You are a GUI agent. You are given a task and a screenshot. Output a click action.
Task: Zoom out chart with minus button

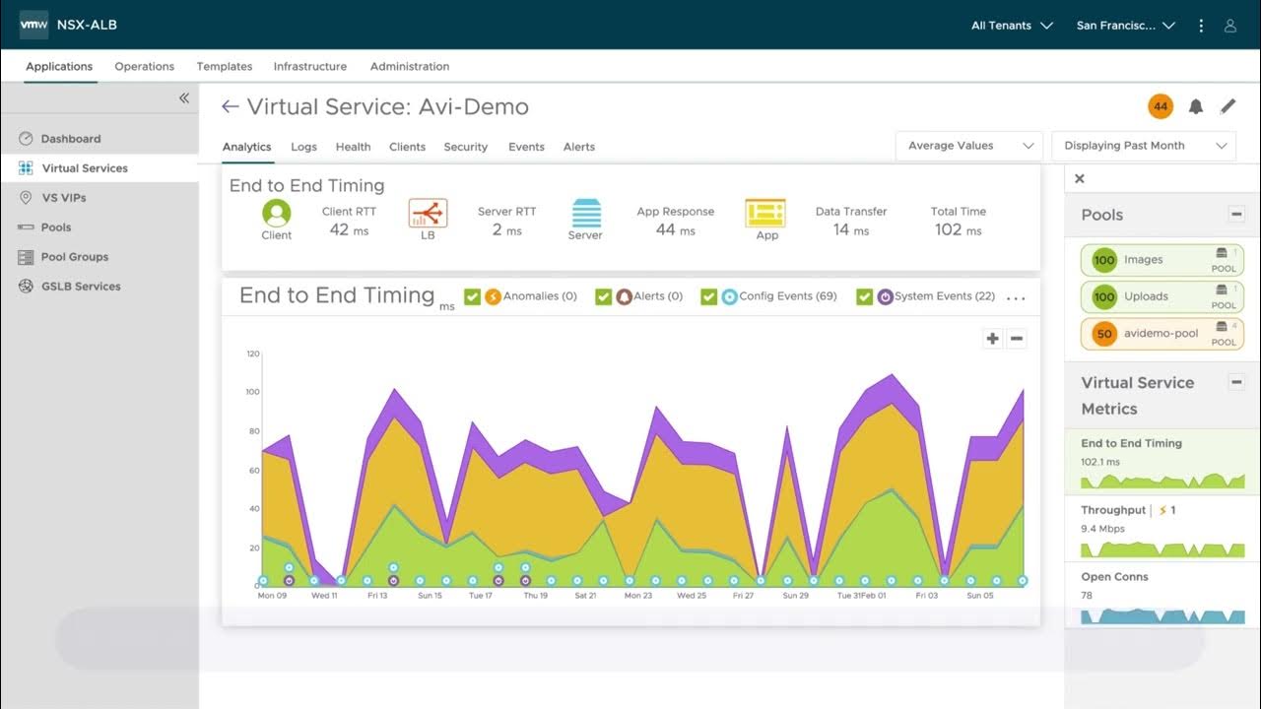(1017, 339)
